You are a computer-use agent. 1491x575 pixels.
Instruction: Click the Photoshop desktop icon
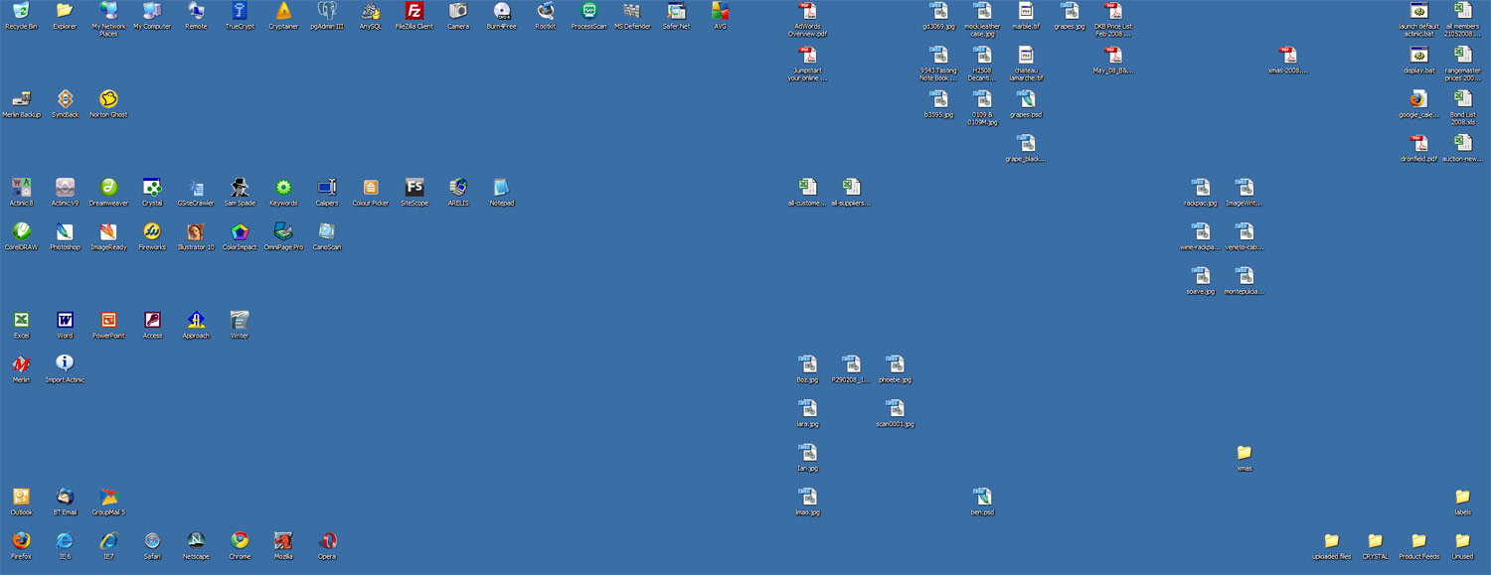66,232
